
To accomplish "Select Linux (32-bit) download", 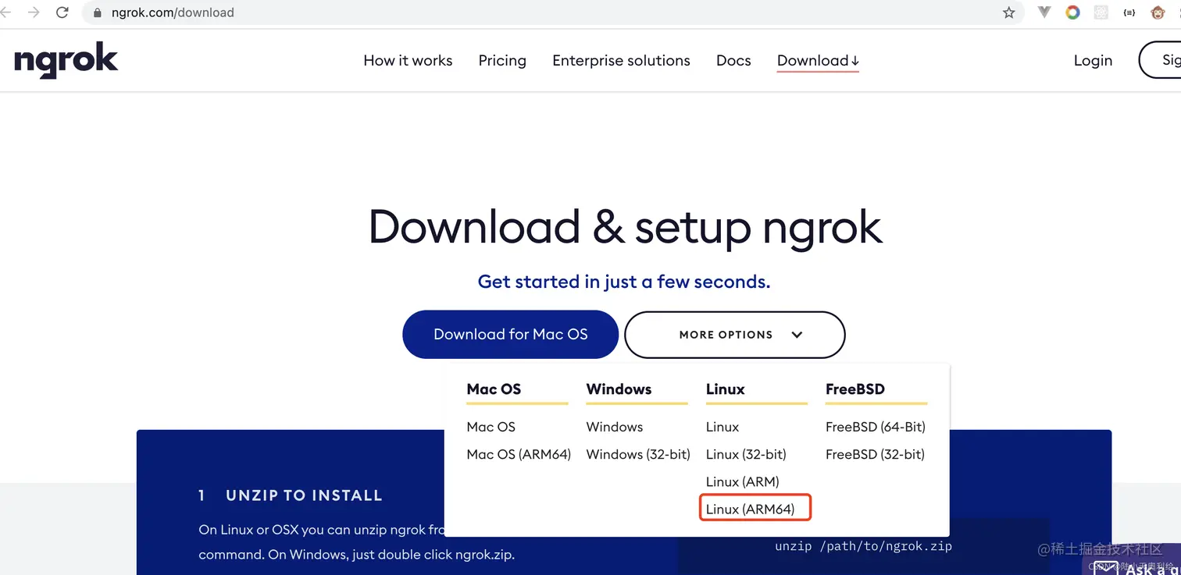I will (x=746, y=454).
